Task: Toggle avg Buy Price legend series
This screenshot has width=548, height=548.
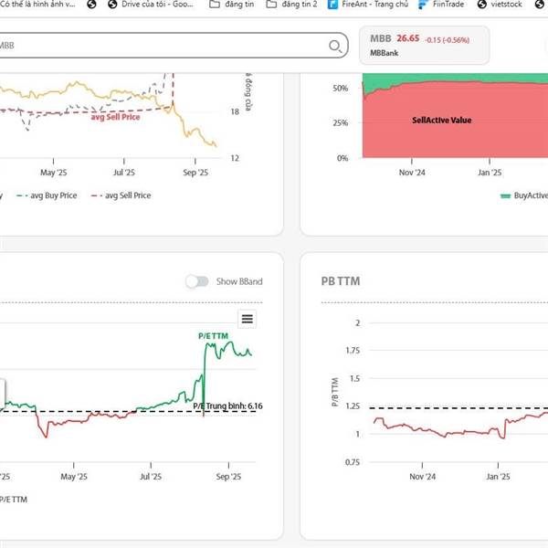Action: click(x=47, y=195)
